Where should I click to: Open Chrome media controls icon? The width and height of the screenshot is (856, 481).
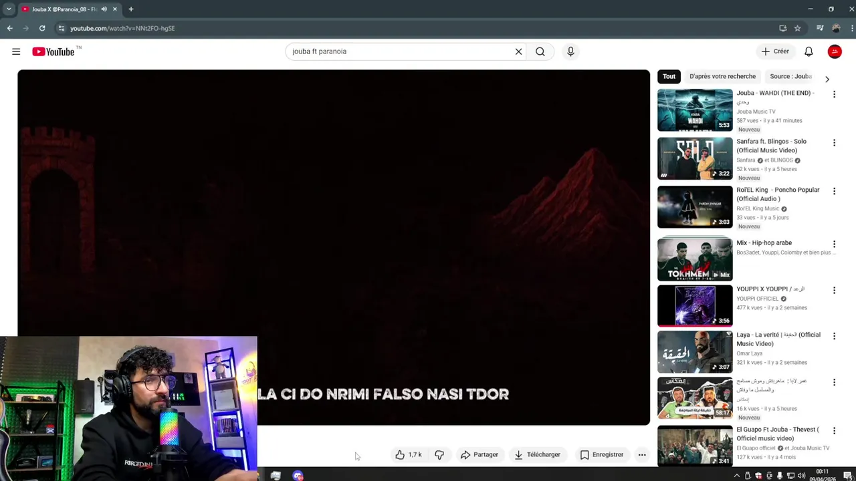820,28
